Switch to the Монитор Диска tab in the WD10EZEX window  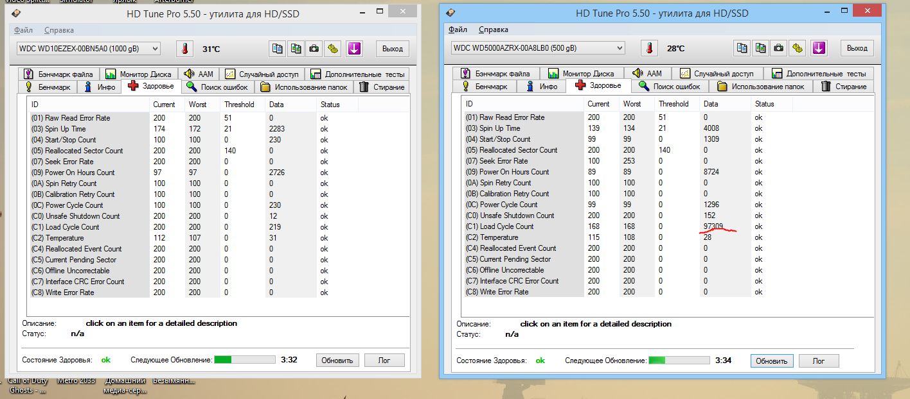pos(138,74)
